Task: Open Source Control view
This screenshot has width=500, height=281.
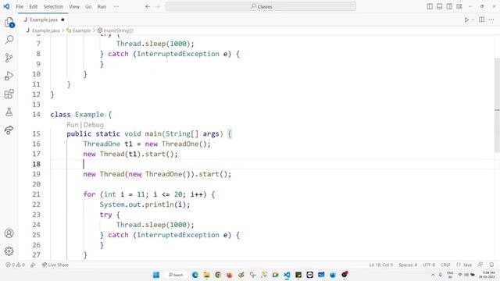Action: 9,58
